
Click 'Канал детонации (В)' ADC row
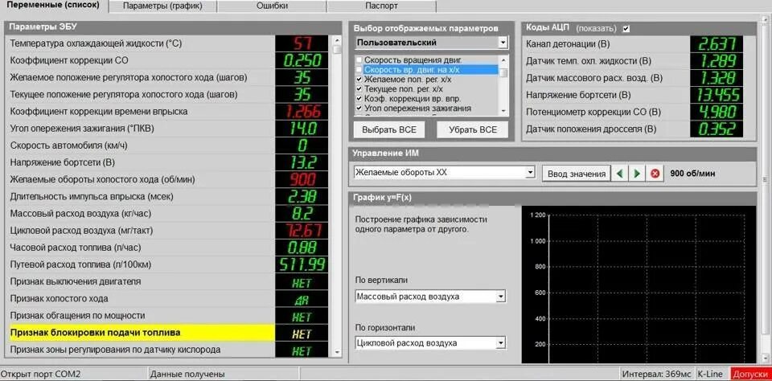(x=633, y=44)
